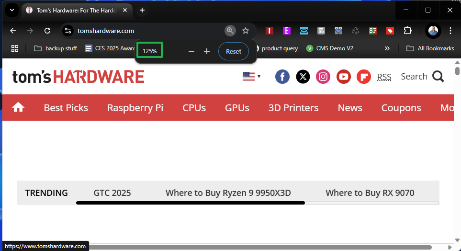Reload the page with the refresh icon

47,31
